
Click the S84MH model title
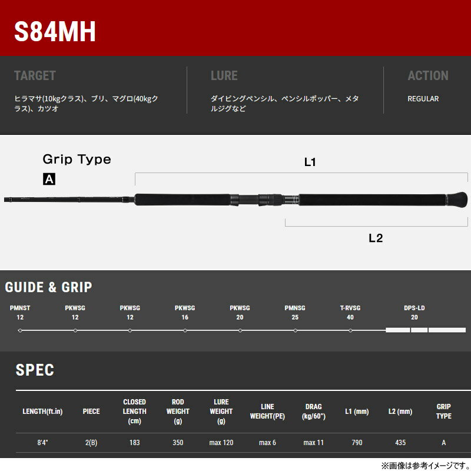55,32
